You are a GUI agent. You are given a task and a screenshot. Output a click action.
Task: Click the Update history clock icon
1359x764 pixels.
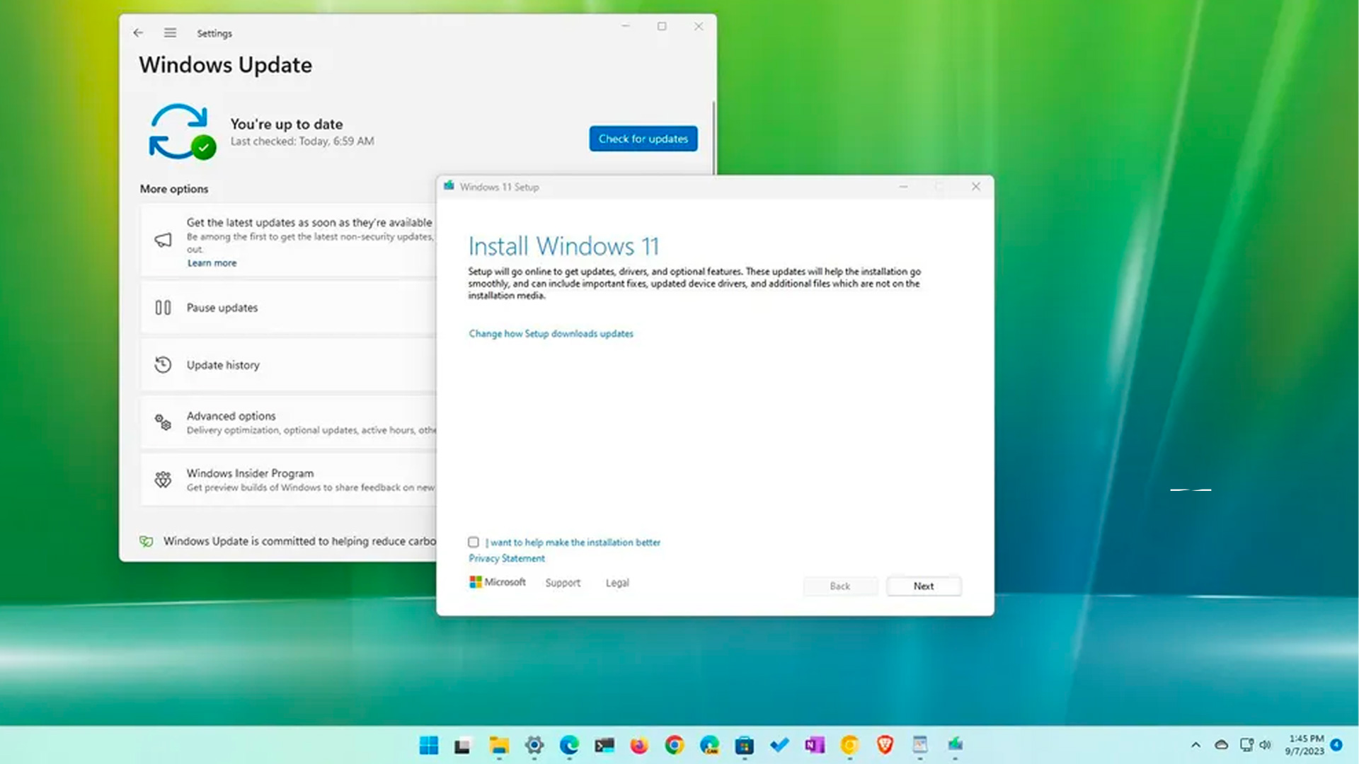click(x=163, y=365)
